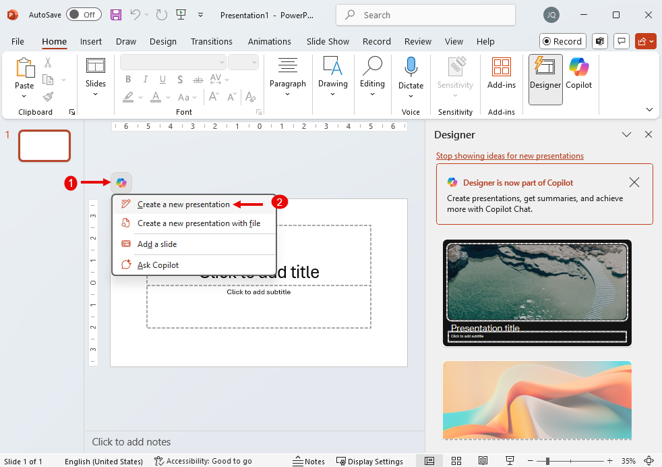Click the Undo arrow icon

click(x=135, y=15)
